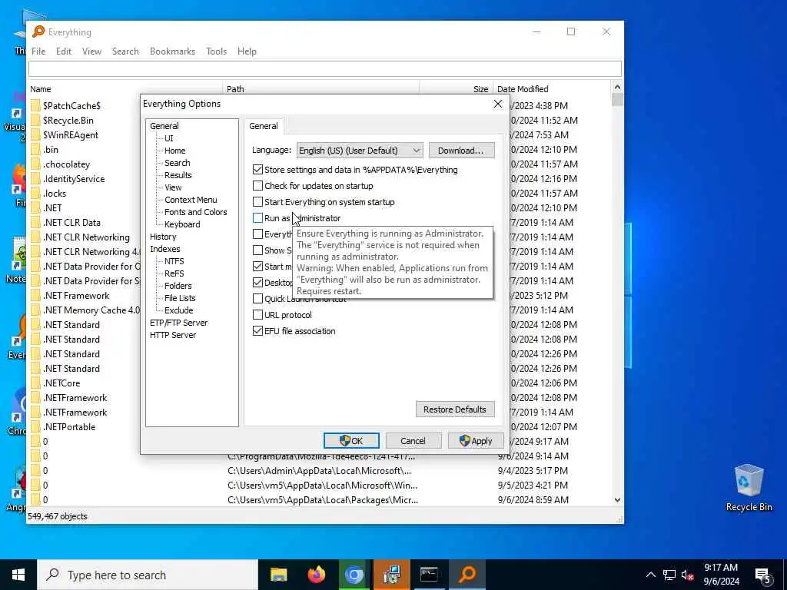
Task: Click the $Recycle.Bin folder icon
Action: click(x=35, y=120)
